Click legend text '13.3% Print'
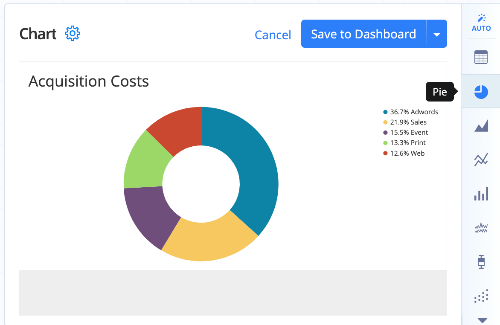500x325 pixels. point(408,142)
